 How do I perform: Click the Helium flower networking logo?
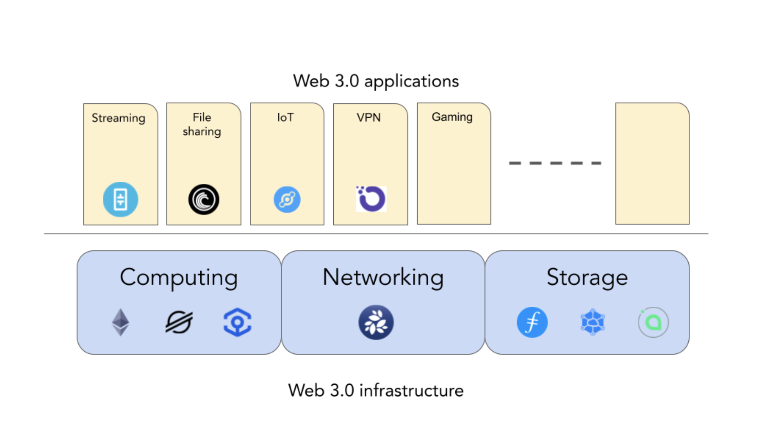click(376, 323)
